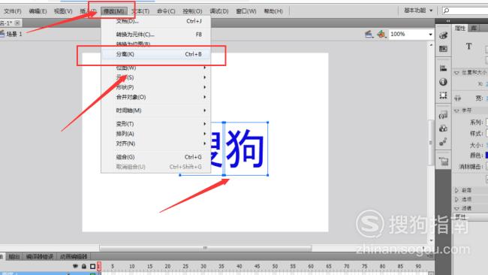Open the Align panel icon in dock
The image size is (488, 275).
pyautogui.click(x=443, y=68)
